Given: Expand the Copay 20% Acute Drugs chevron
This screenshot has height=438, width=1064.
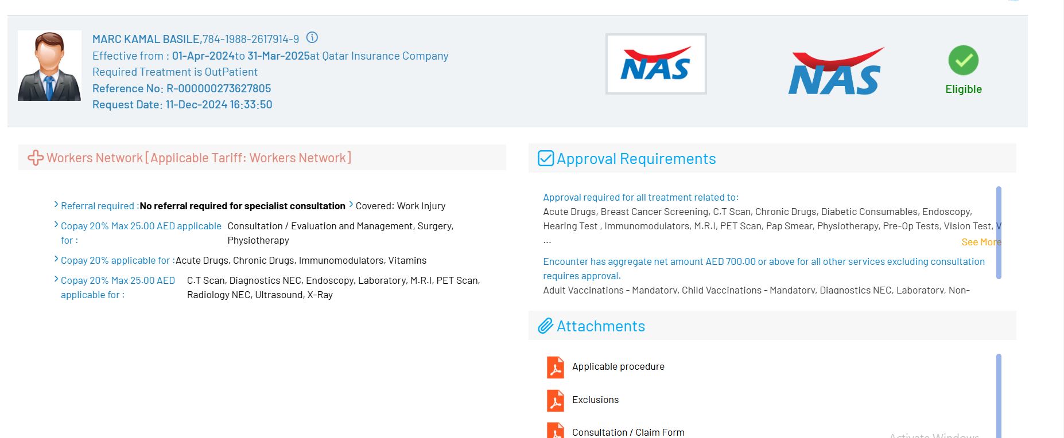Looking at the screenshot, I should click(x=56, y=259).
